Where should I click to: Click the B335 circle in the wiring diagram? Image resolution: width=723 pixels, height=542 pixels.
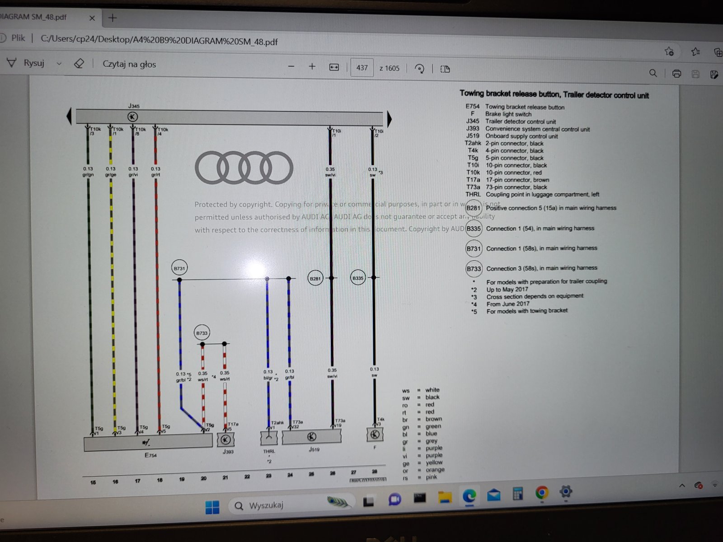pos(358,278)
